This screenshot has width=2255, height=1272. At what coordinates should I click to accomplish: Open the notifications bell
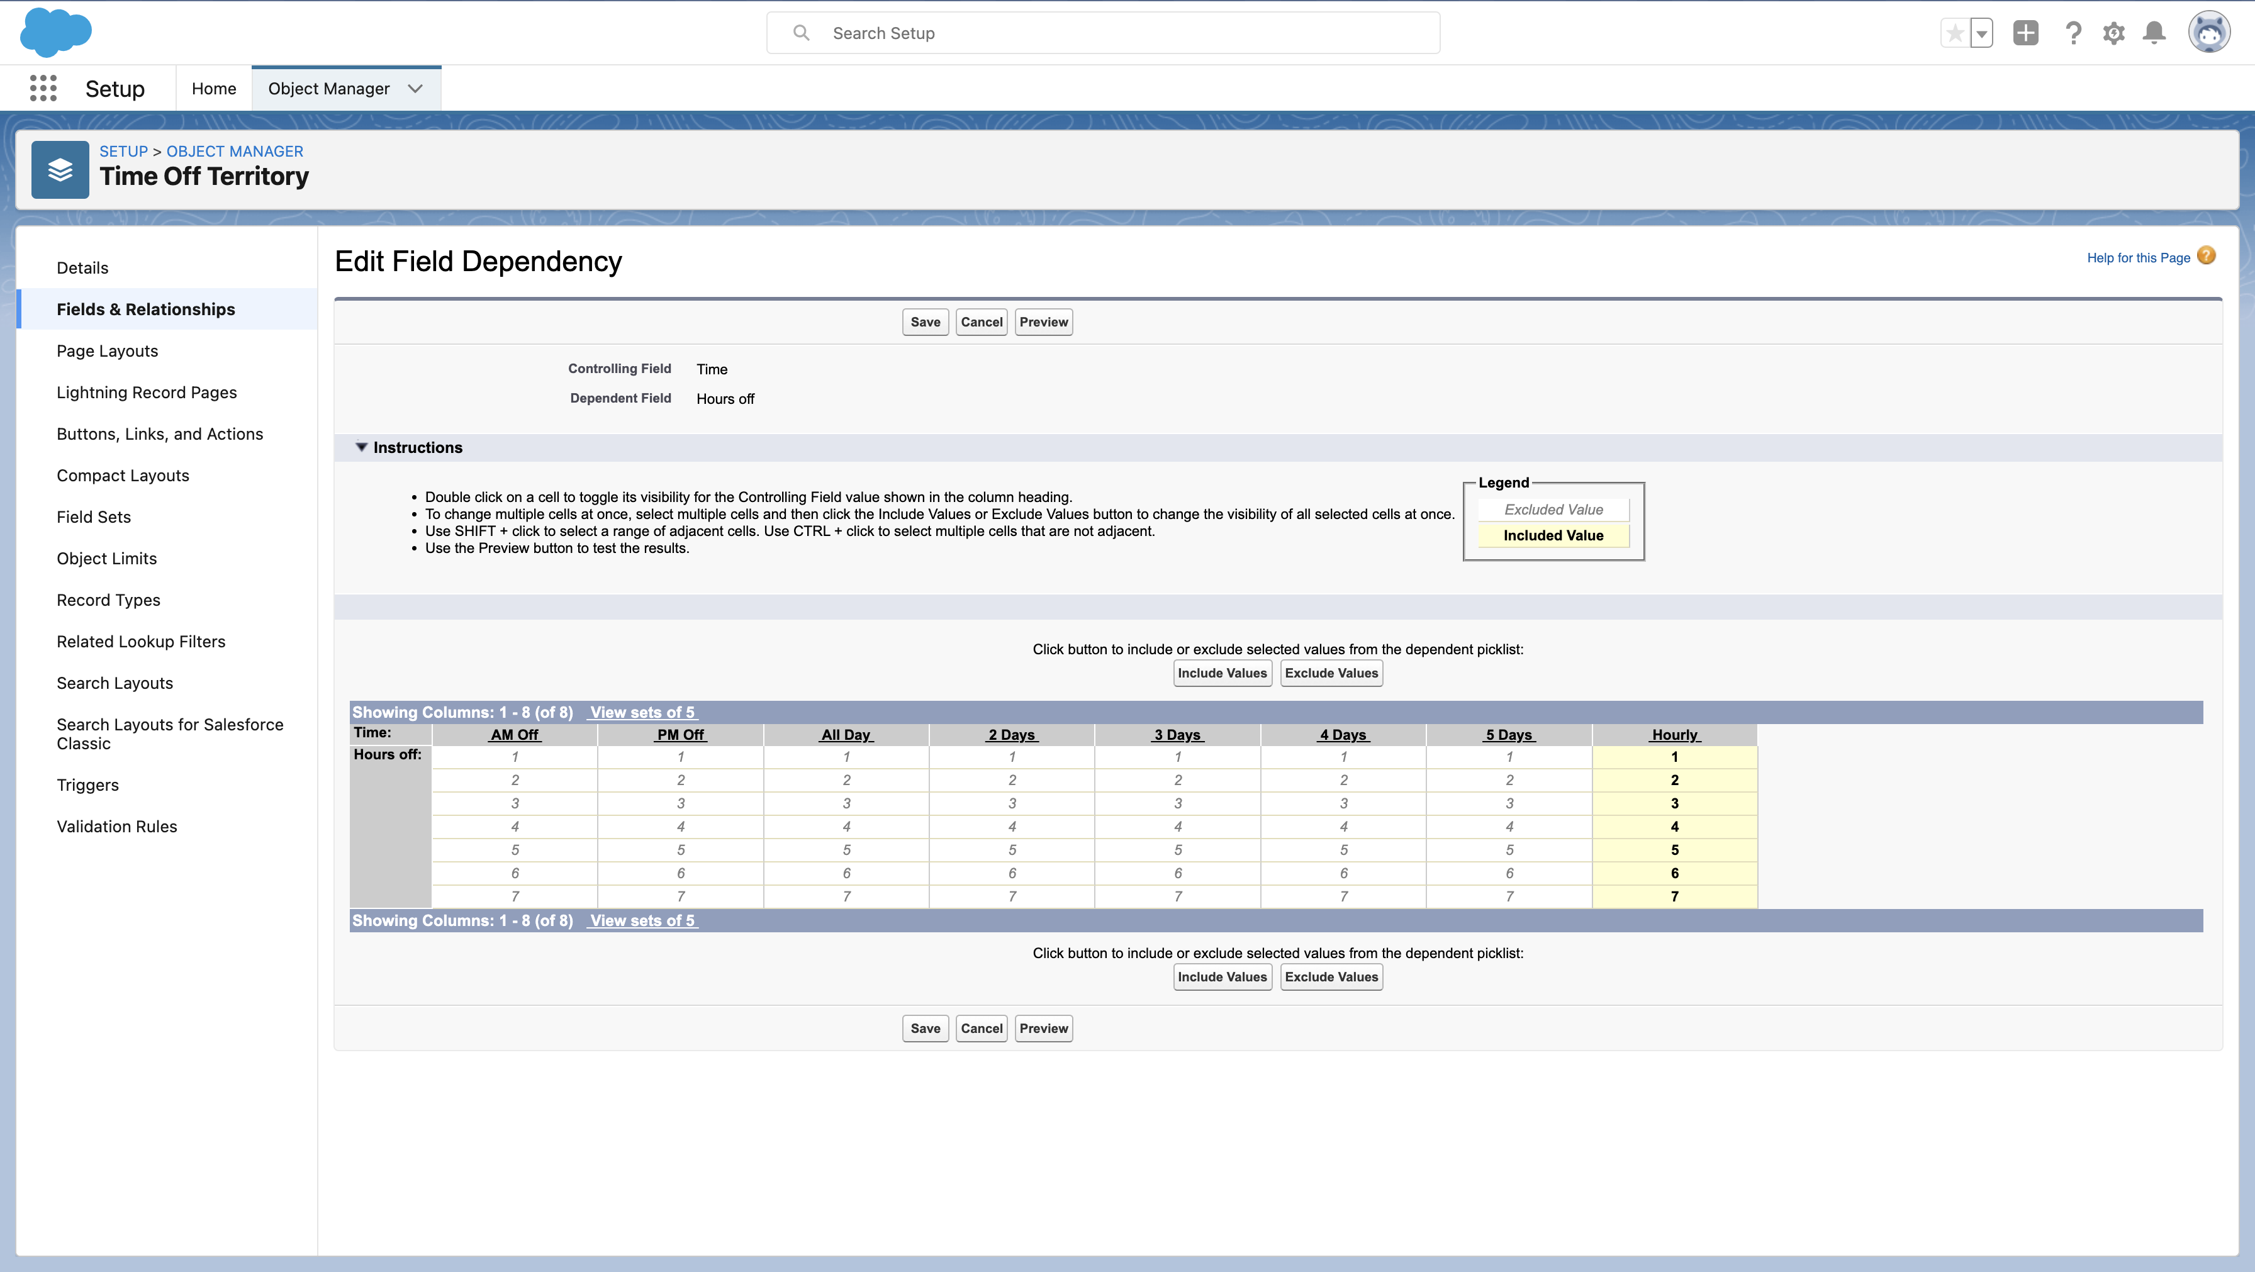click(x=2154, y=33)
